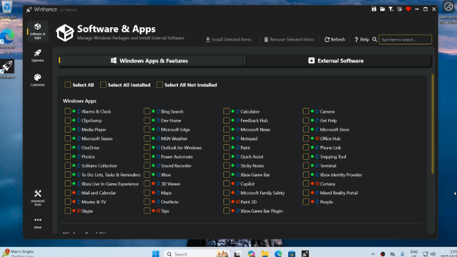
Task: Tick the Skype checkbox
Action: pos(68,211)
